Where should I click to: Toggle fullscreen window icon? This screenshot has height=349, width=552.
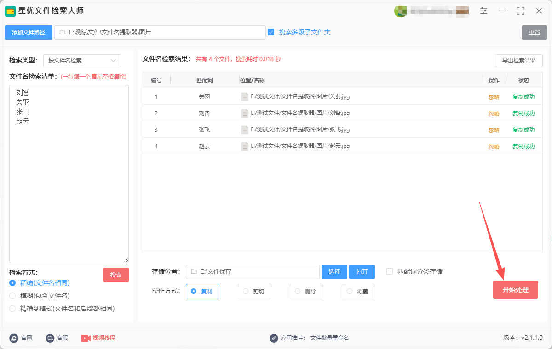(x=521, y=11)
